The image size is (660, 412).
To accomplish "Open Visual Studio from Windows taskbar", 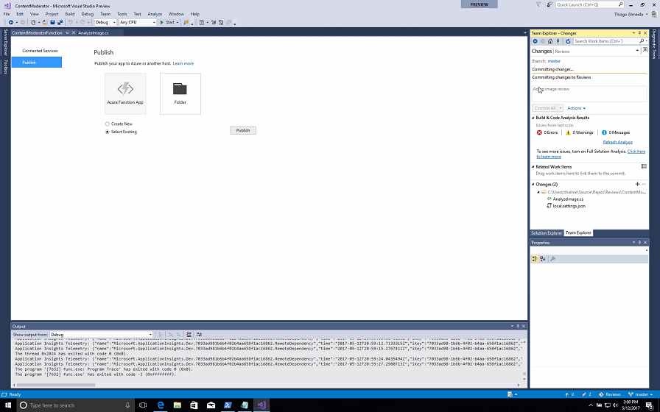I will pos(261,405).
